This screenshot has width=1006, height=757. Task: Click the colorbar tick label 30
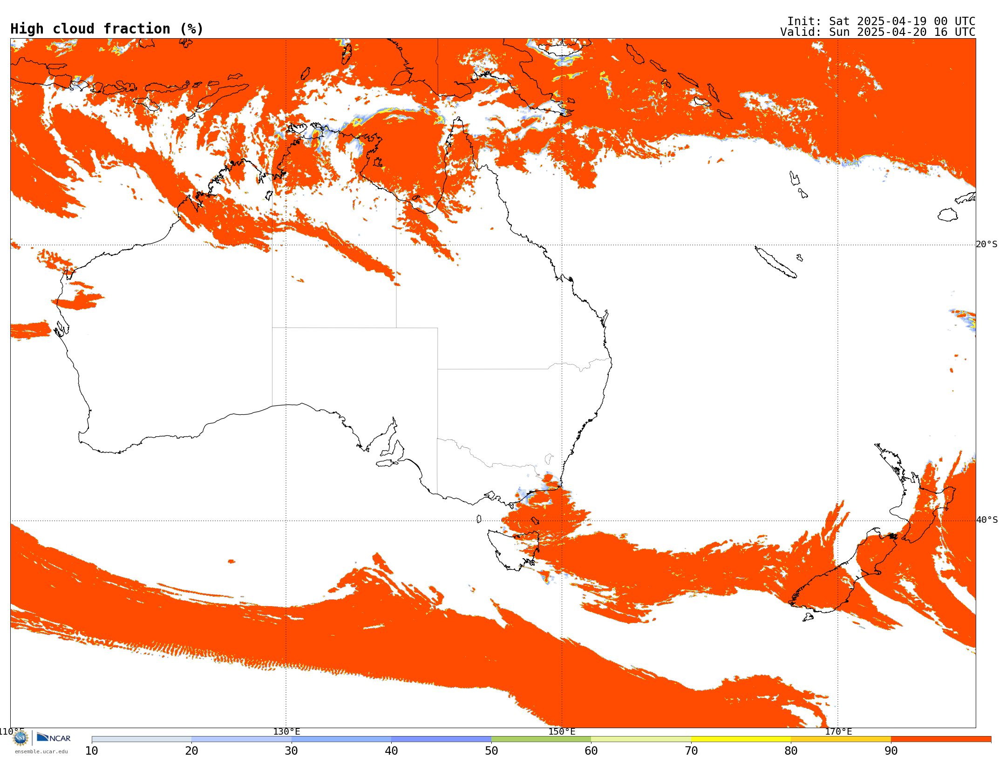[292, 751]
